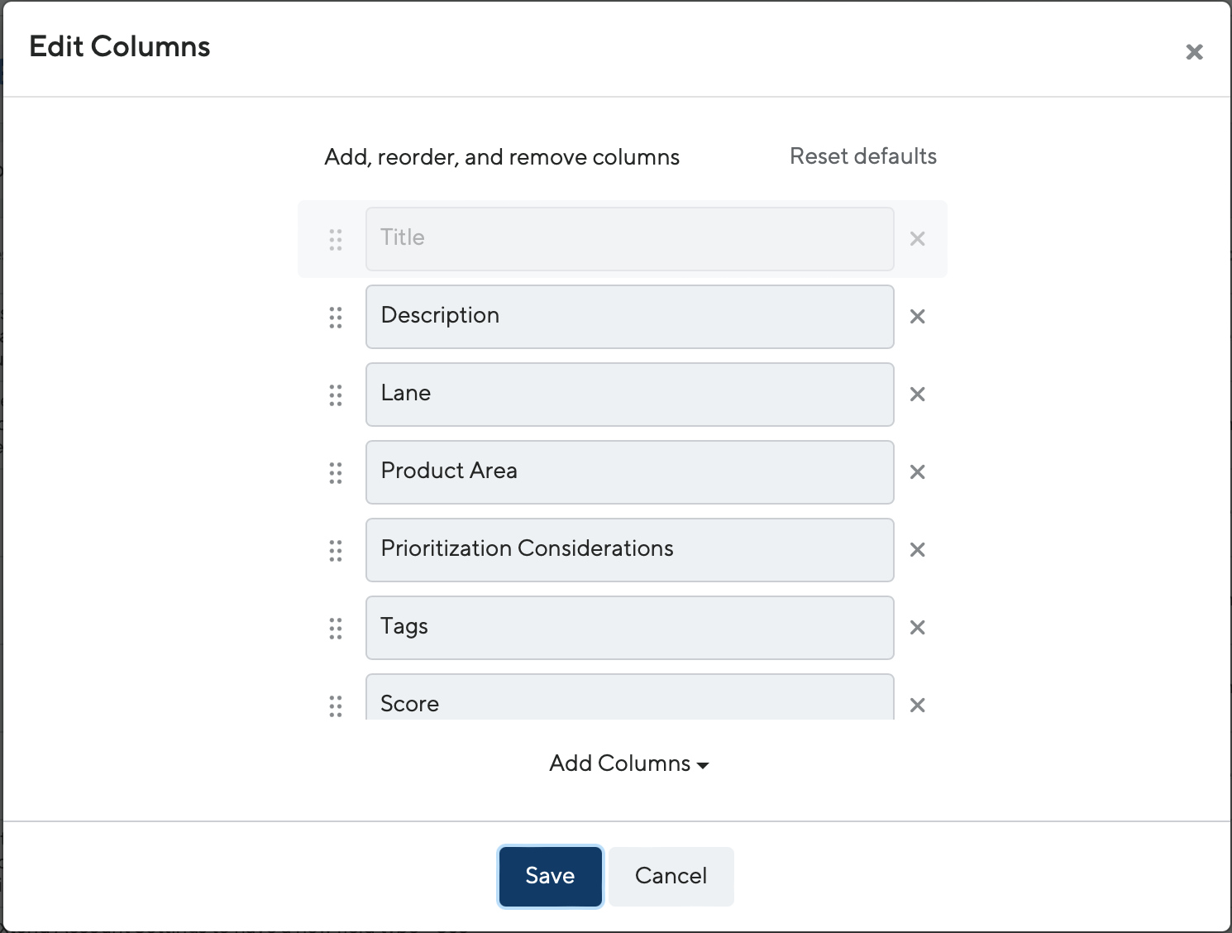
Task: Grab the drag handle next to Description
Action: (336, 317)
